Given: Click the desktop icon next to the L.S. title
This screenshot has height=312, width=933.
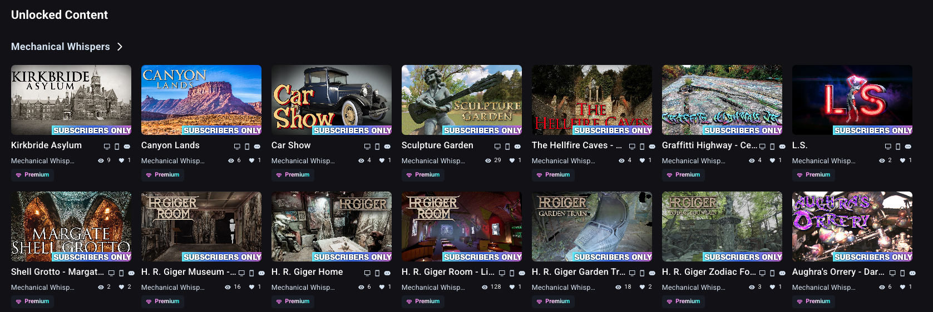Looking at the screenshot, I should click(888, 147).
